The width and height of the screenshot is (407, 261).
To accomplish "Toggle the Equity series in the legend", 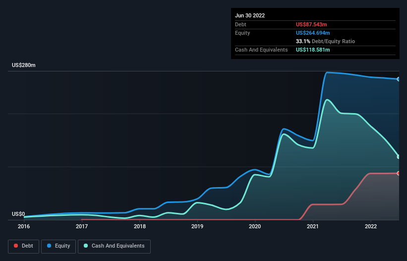I will pos(58,246).
